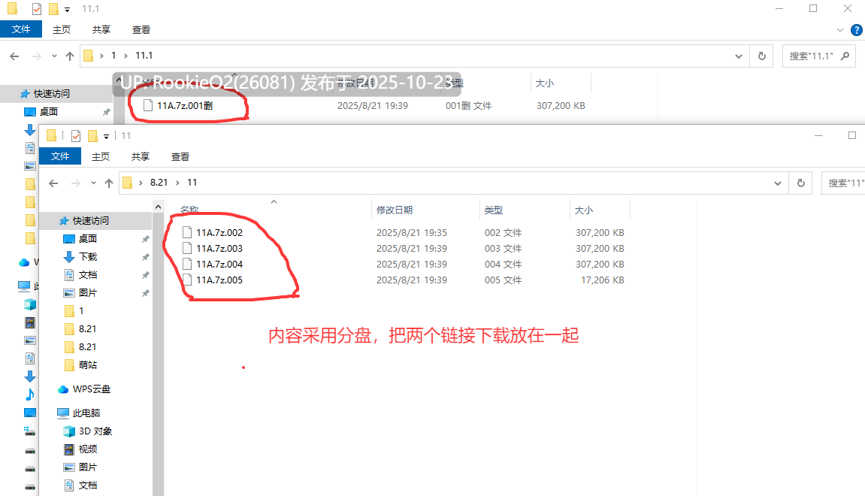Viewport: 865px width, 496px height.
Task: Click 视频 film icon in window 11 sidebar
Action: tap(69, 449)
